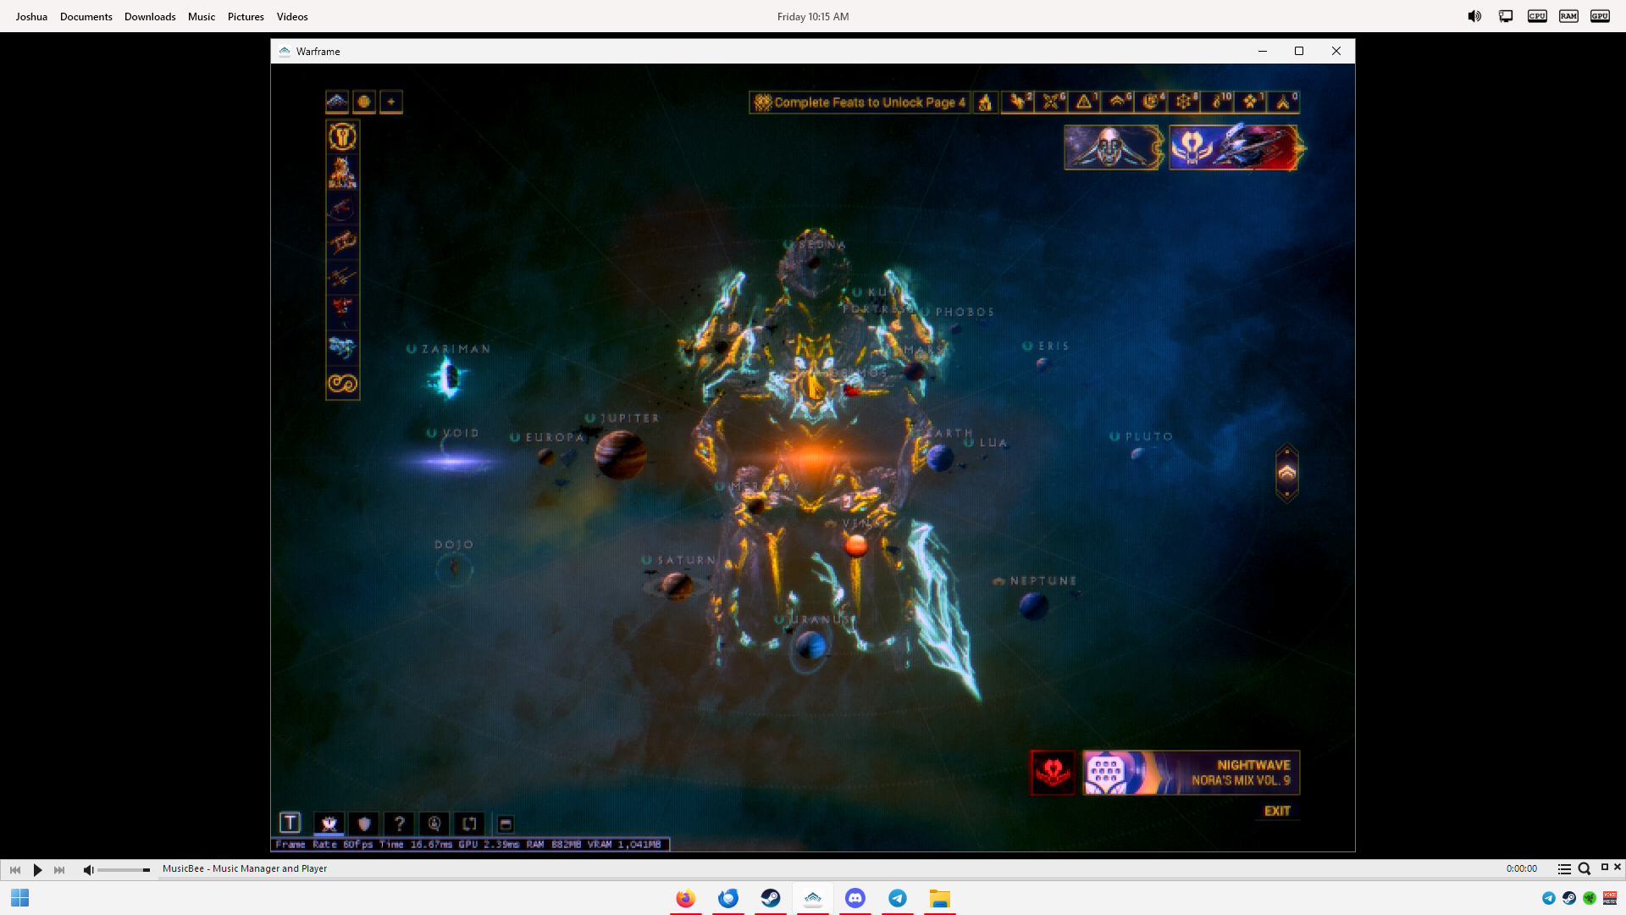Select Eris on the star chart
The height and width of the screenshot is (915, 1626).
click(x=1043, y=364)
